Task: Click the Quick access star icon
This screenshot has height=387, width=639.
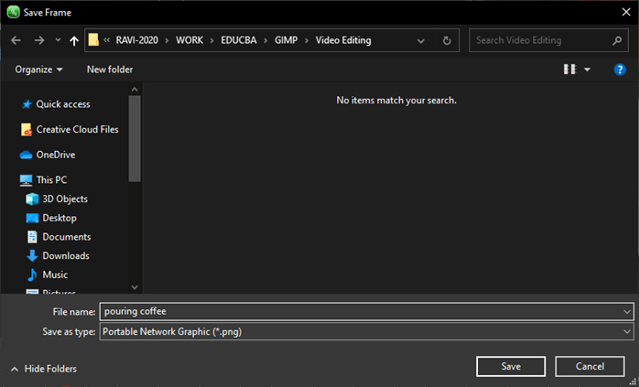Action: (27, 104)
